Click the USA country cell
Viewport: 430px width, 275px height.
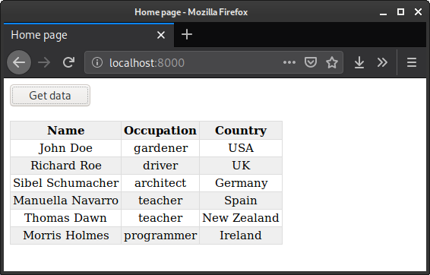(x=241, y=148)
